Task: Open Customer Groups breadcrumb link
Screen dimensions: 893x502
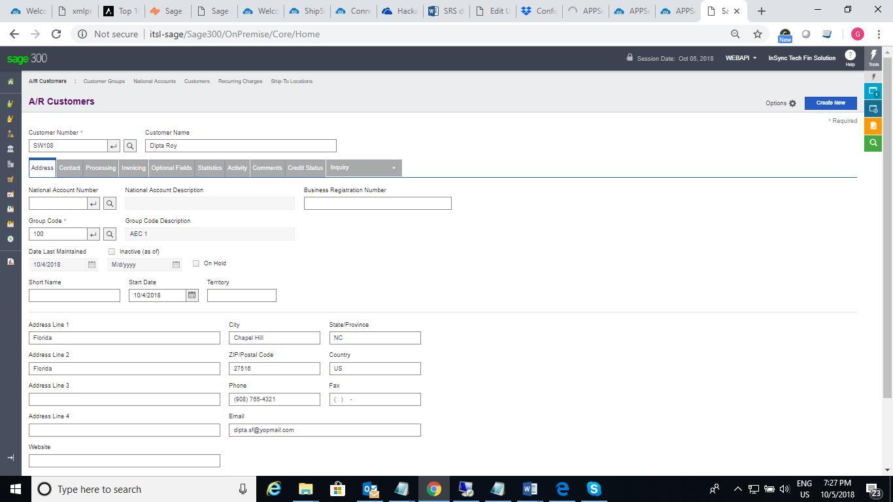Action: point(104,81)
